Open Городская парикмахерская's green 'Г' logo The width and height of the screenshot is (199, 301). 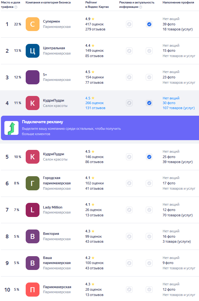(33, 183)
